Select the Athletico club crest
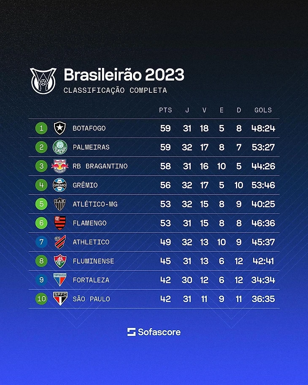 point(59,242)
